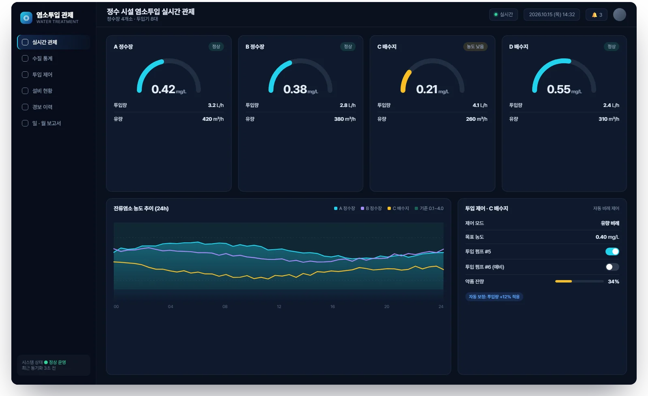Toggle 기준 0.1~4.0 legend entry

(x=429, y=208)
